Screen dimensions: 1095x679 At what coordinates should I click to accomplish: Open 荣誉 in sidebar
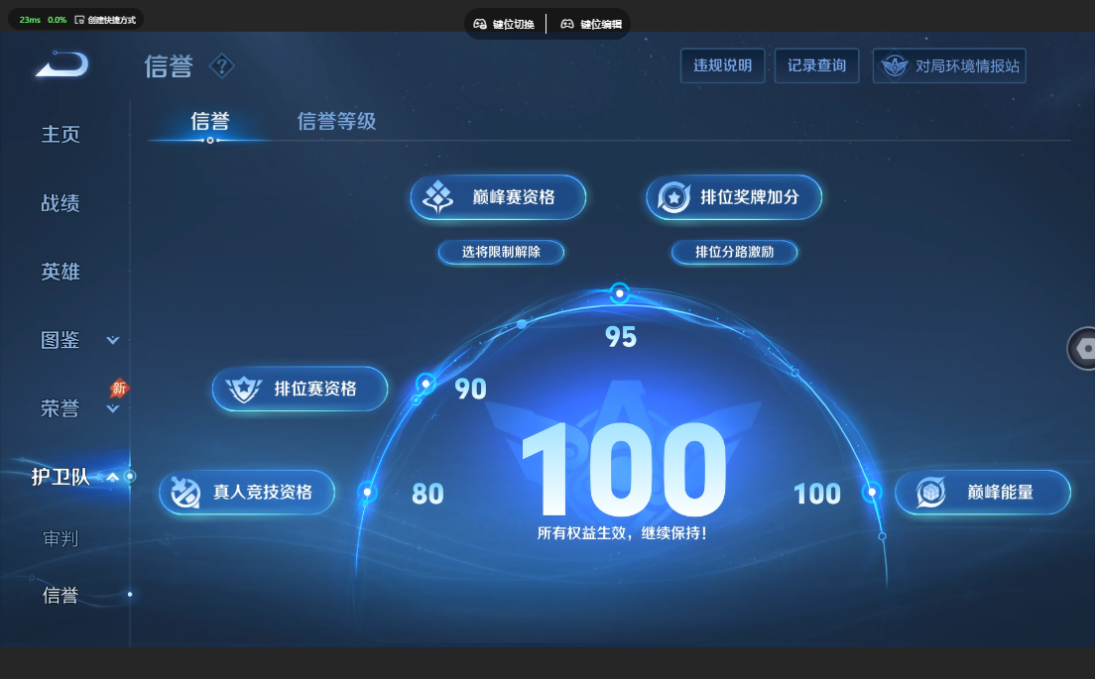[61, 408]
